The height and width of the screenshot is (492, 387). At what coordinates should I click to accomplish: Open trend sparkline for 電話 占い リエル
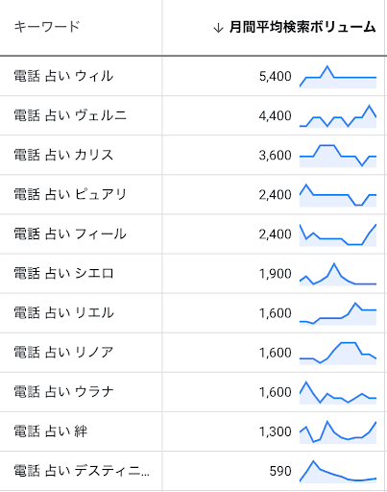pos(338,313)
